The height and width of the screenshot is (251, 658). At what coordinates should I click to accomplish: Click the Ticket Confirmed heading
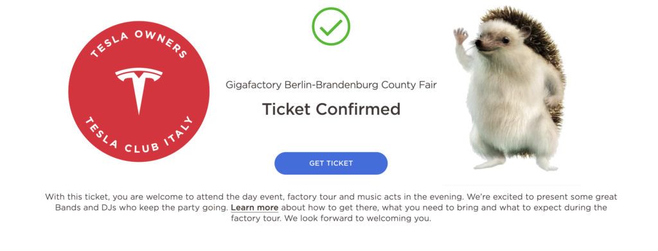(x=331, y=109)
